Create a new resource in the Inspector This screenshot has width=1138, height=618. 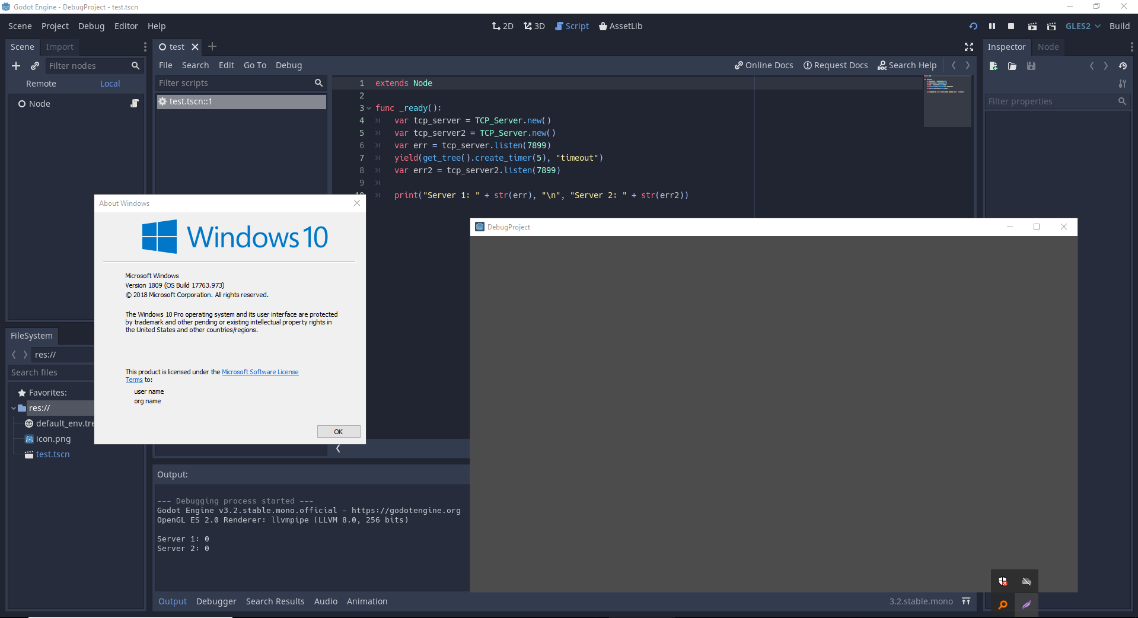click(x=993, y=66)
